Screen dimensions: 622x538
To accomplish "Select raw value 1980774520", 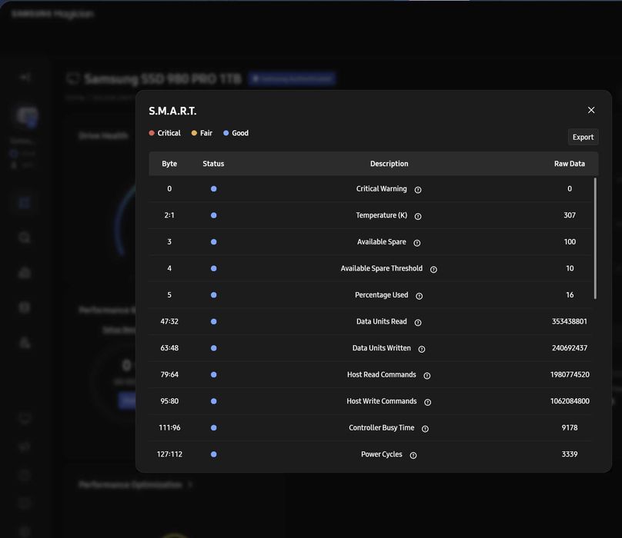I will [570, 375].
